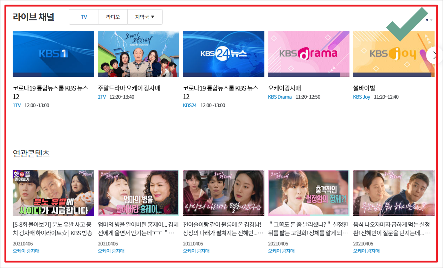The width and height of the screenshot is (443, 268).
Task: Select the second carousel page dot
Action: (x=431, y=20)
